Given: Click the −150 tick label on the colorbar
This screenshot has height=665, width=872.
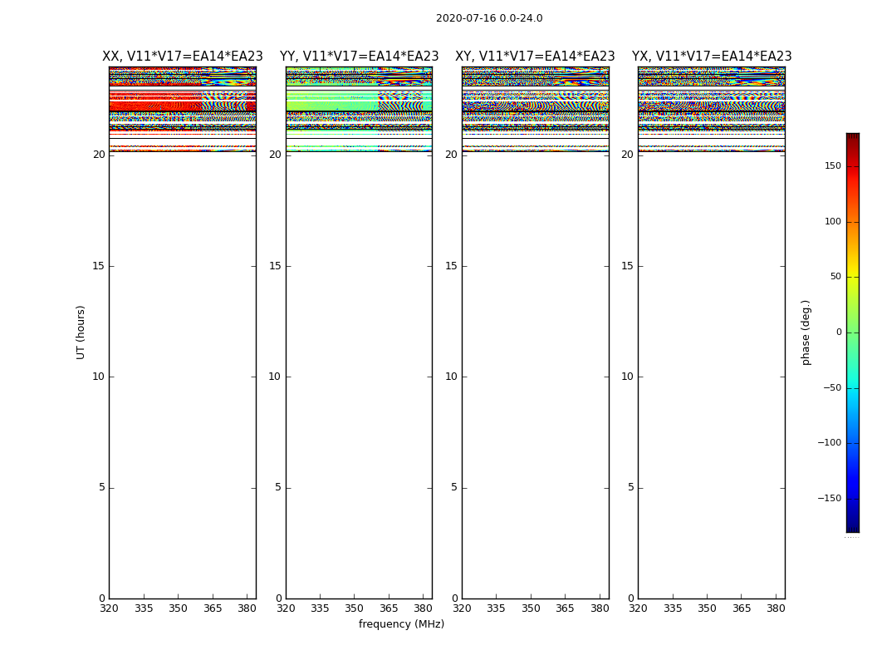Looking at the screenshot, I should tap(829, 498).
